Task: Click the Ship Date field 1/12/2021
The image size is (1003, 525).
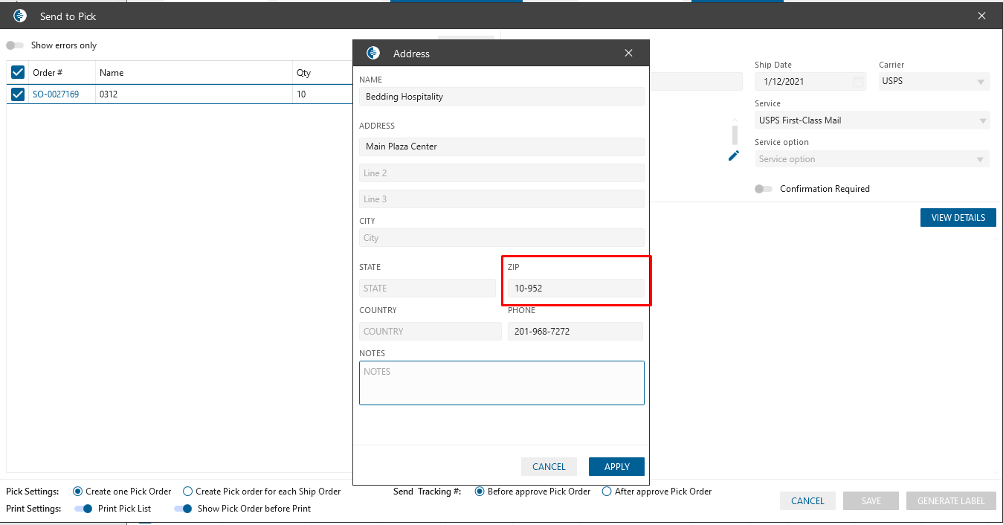Action: 810,81
